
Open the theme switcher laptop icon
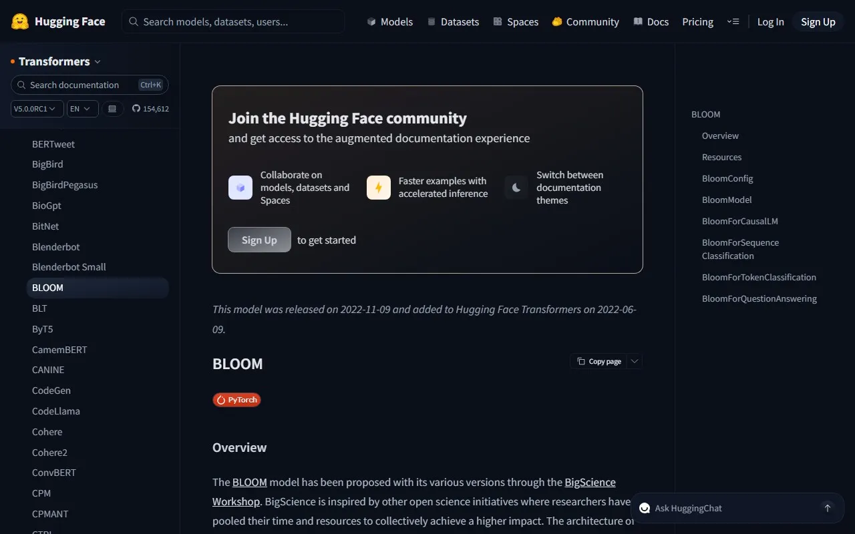click(112, 109)
